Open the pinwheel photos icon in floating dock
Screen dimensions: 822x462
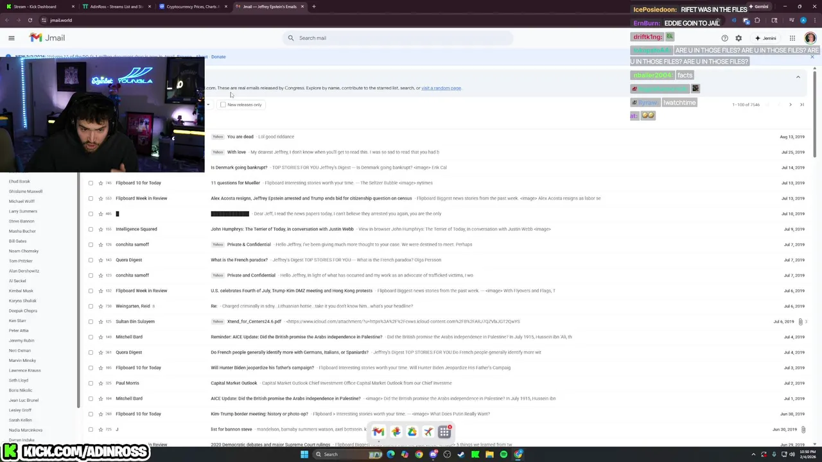click(396, 432)
